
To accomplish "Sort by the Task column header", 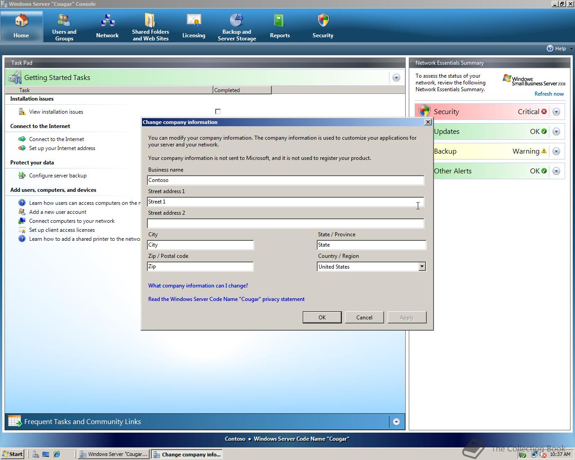I will 109,90.
